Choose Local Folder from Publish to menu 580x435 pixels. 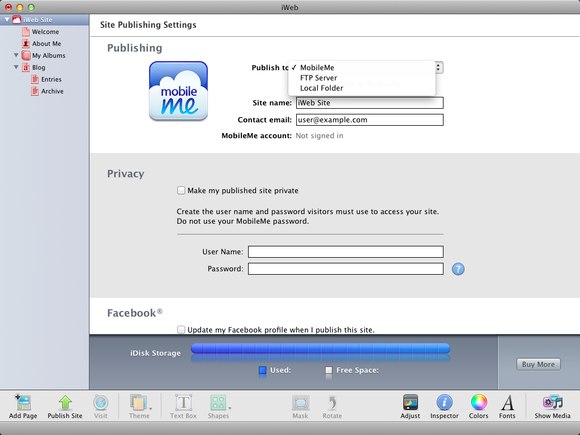click(x=362, y=88)
